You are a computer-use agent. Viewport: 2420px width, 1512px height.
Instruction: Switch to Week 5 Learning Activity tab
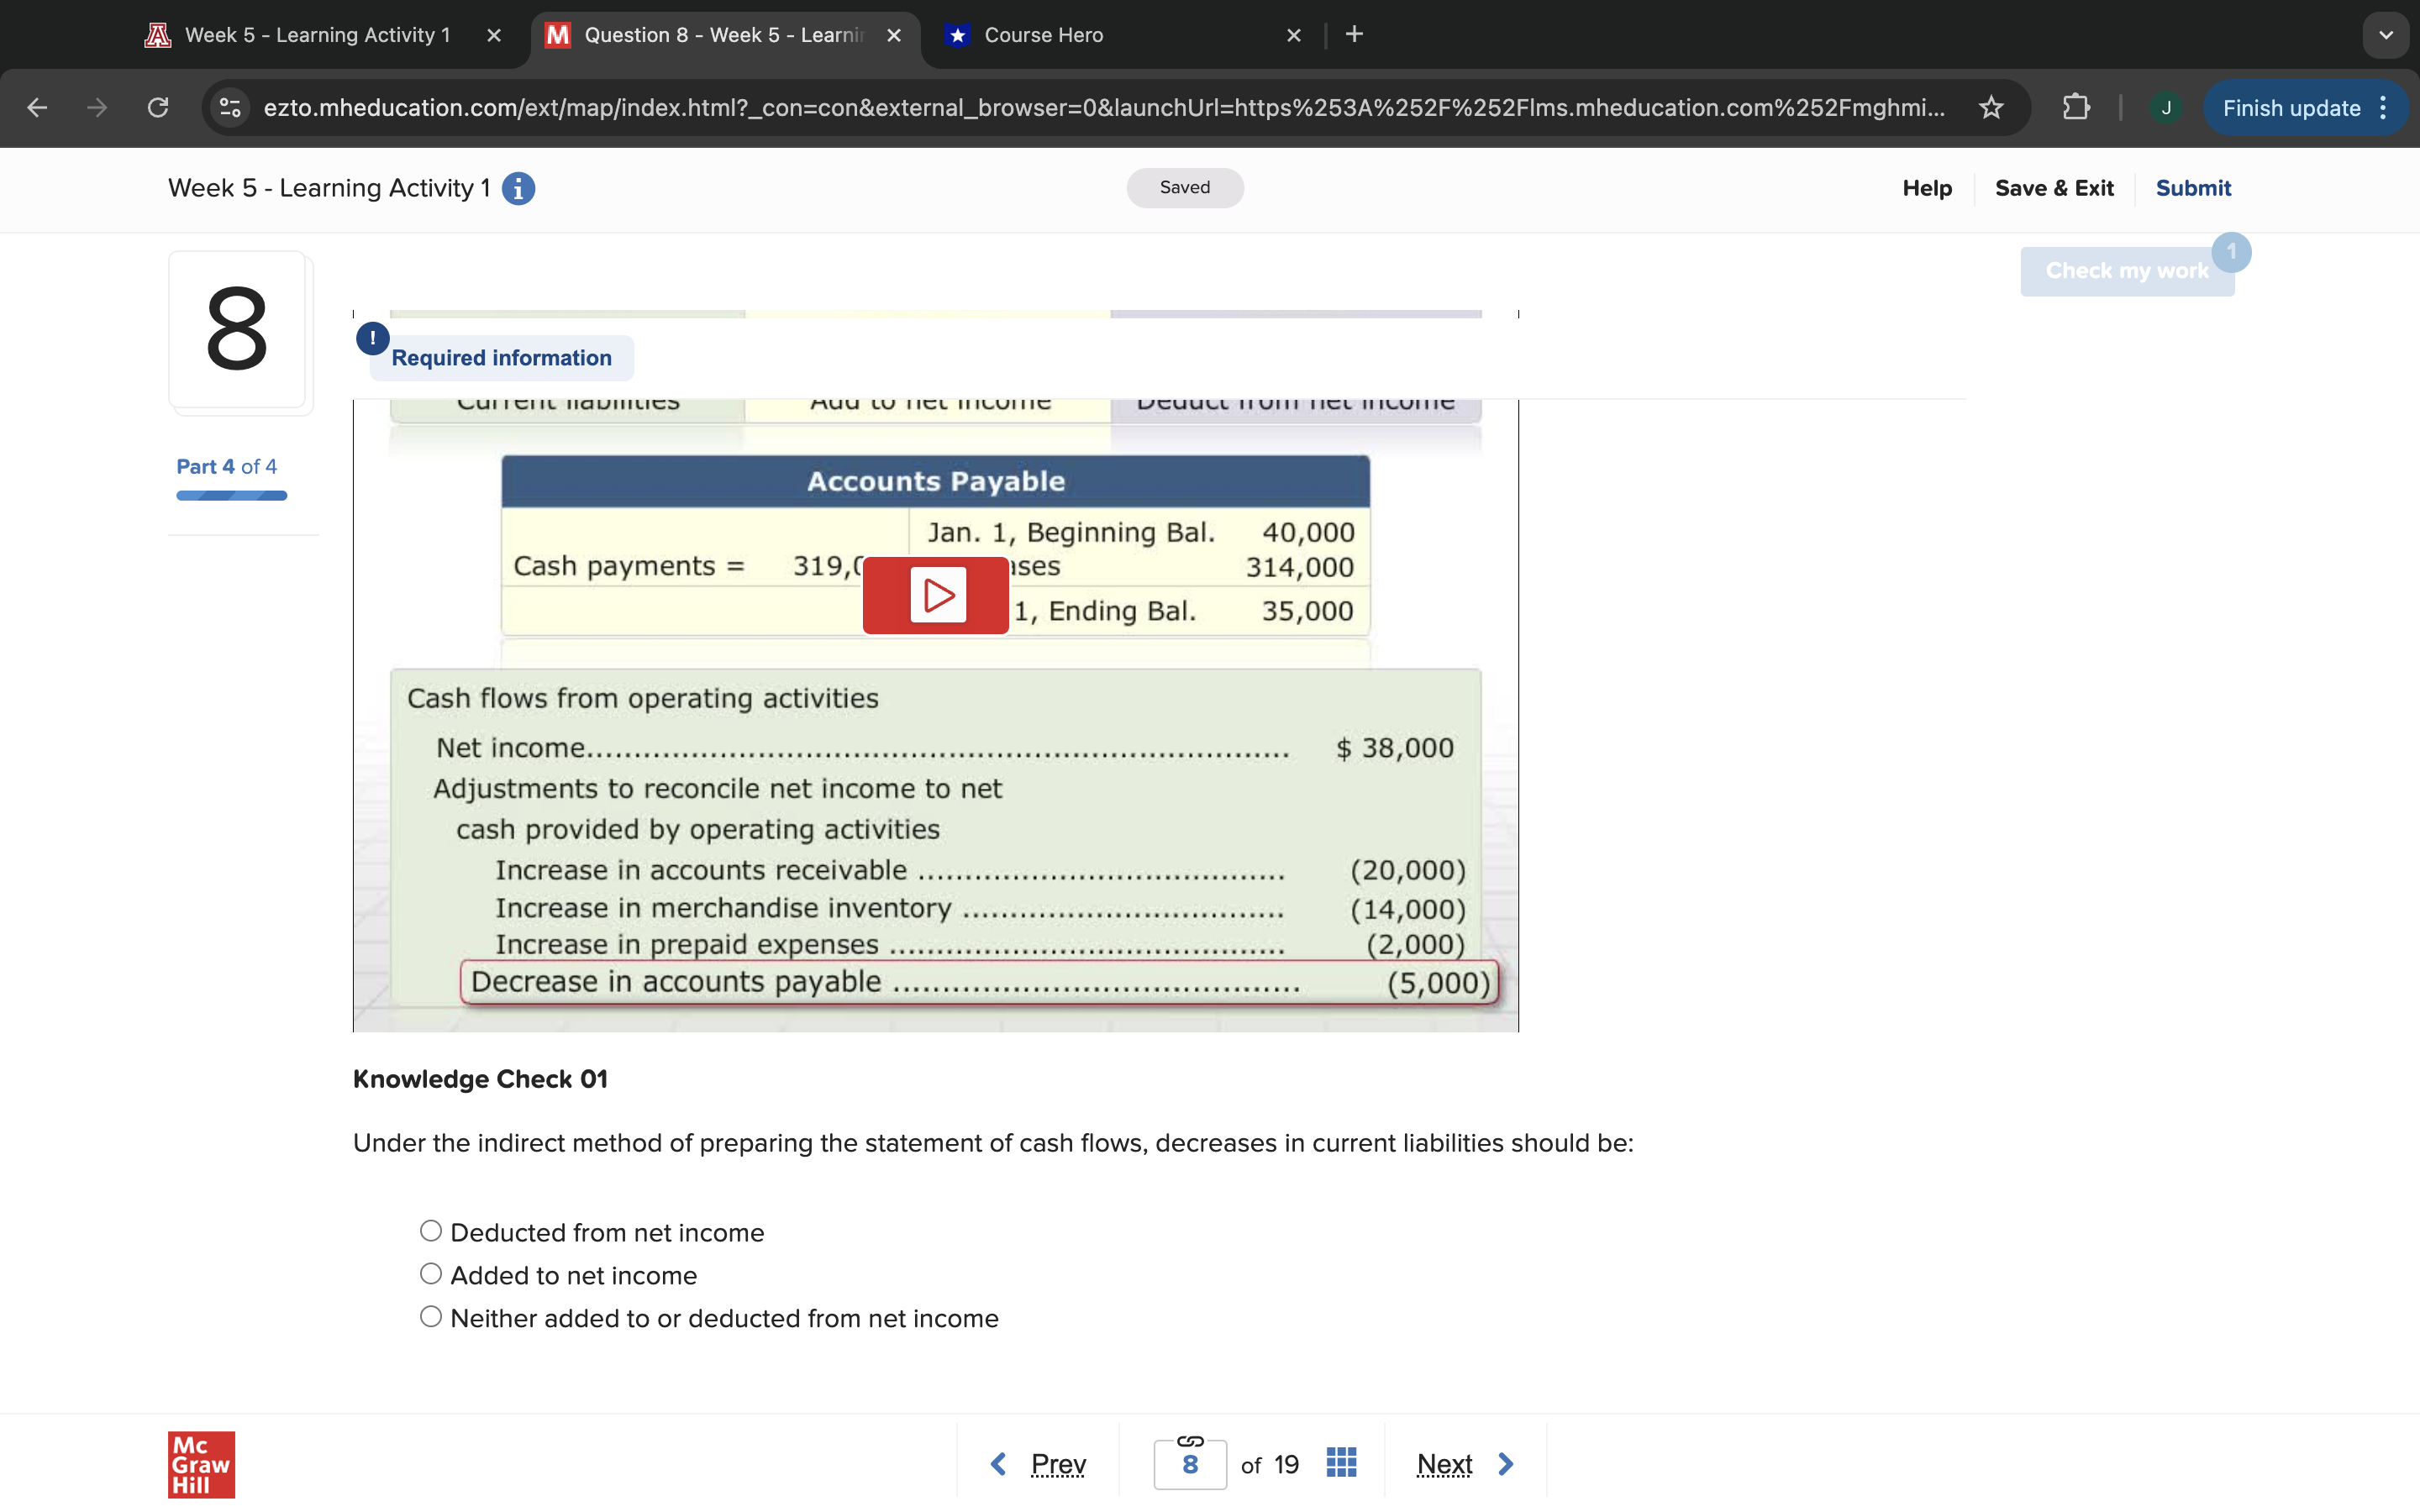[x=318, y=35]
